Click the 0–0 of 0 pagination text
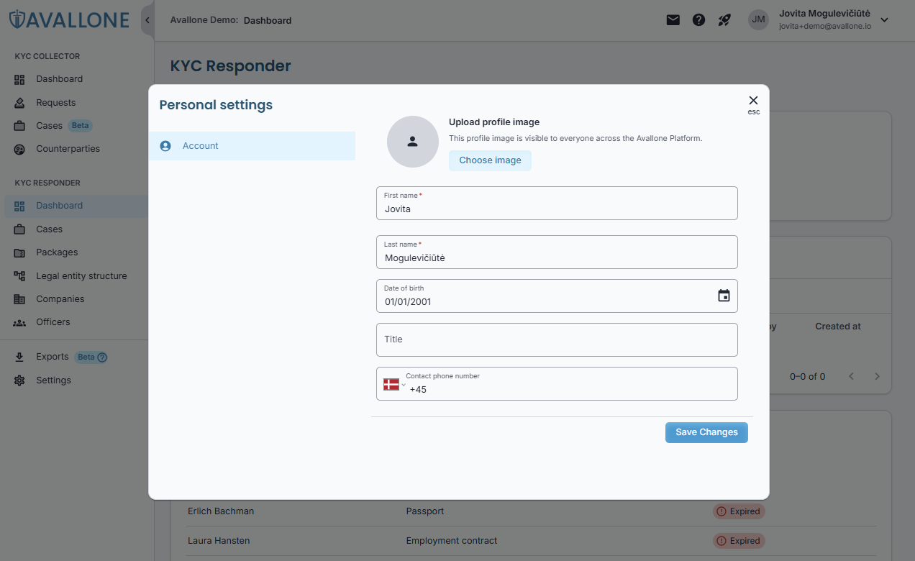 [807, 376]
